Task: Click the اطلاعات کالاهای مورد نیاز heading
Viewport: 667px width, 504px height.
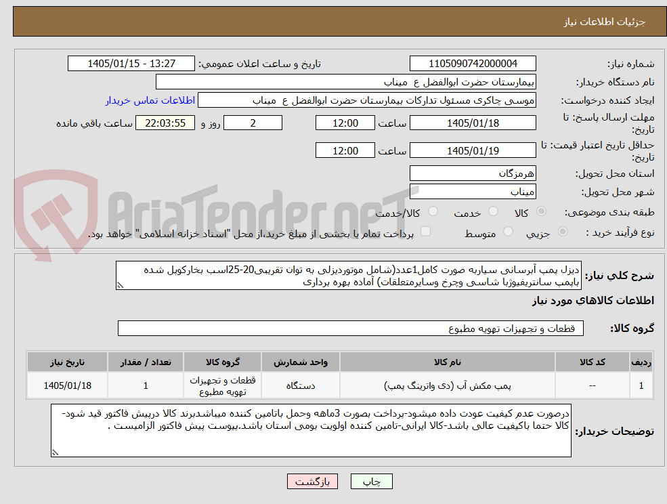Action: point(593,301)
